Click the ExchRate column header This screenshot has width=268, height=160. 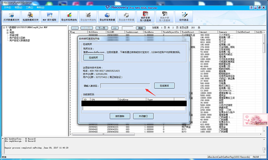click(x=153, y=32)
